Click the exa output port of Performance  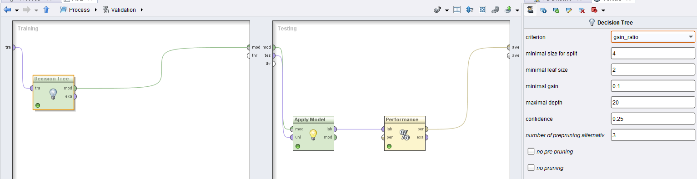pyautogui.click(x=426, y=137)
